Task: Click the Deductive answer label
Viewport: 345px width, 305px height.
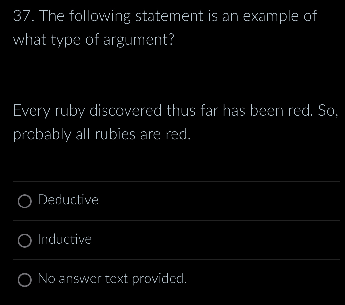Action: pyautogui.click(x=68, y=200)
